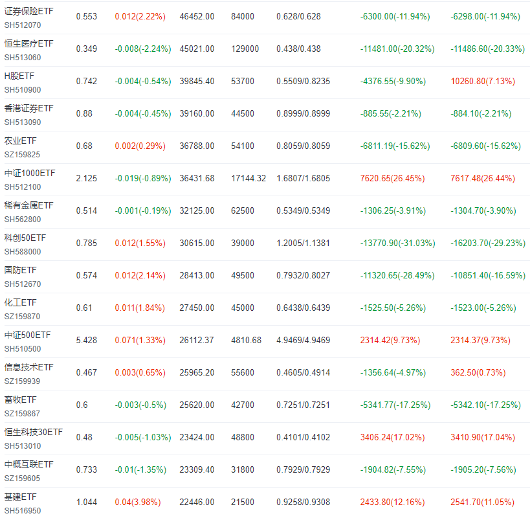This screenshot has width=530, height=518.
Task: Click price change 0.04(3.98%)
Action: 138,502
